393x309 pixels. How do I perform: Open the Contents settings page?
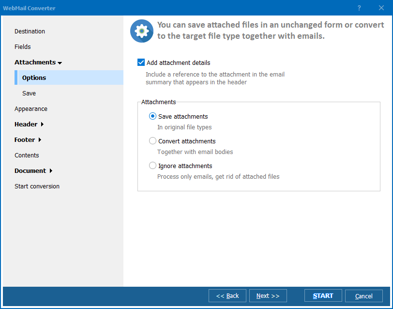point(27,155)
